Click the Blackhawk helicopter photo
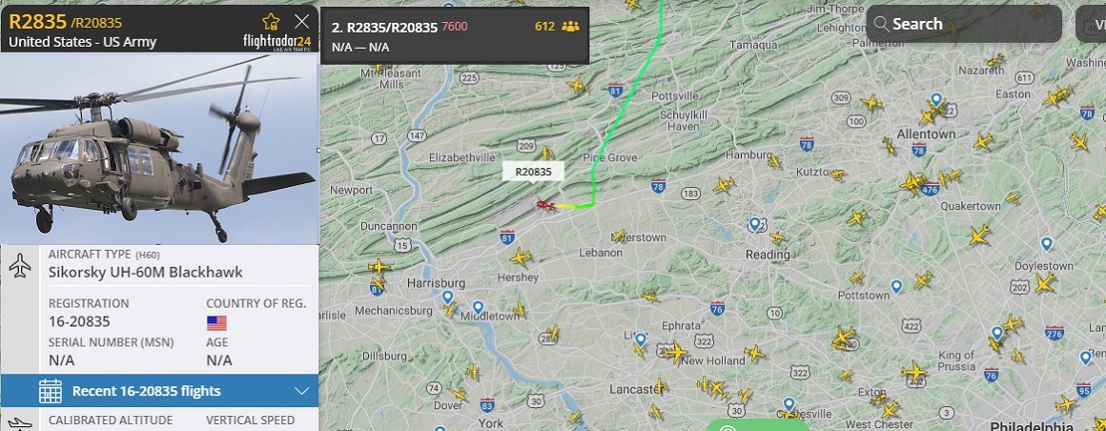1106x431 pixels. (159, 148)
